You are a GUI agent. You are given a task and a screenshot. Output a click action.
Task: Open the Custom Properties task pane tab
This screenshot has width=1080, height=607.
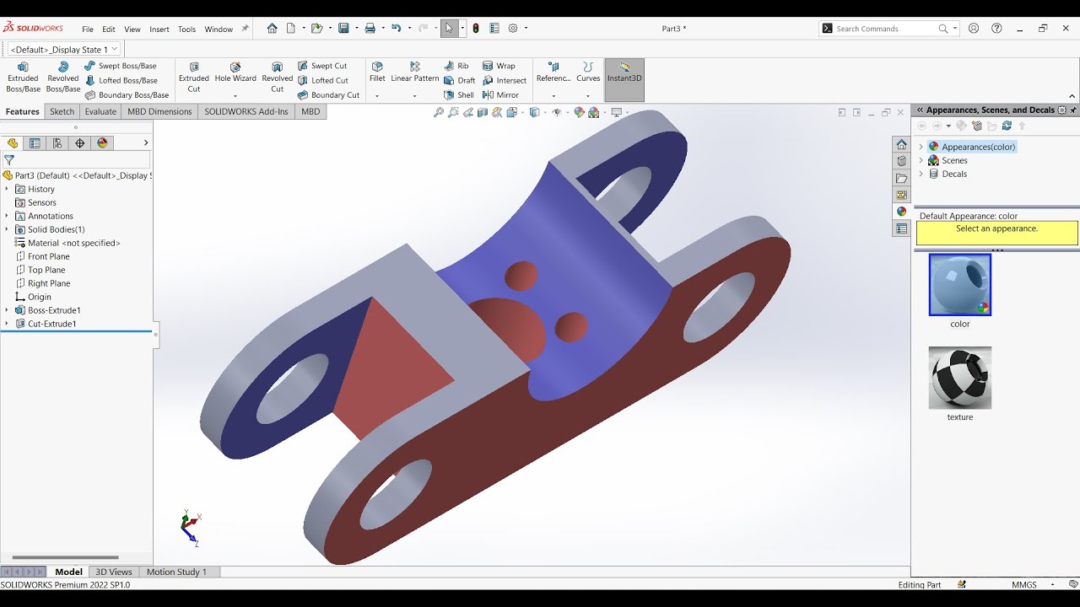[x=902, y=228]
